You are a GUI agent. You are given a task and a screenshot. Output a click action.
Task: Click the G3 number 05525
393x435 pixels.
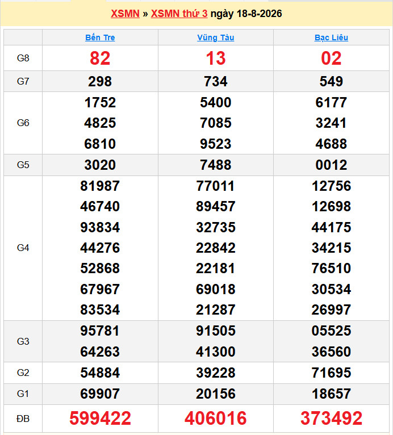pyautogui.click(x=332, y=331)
